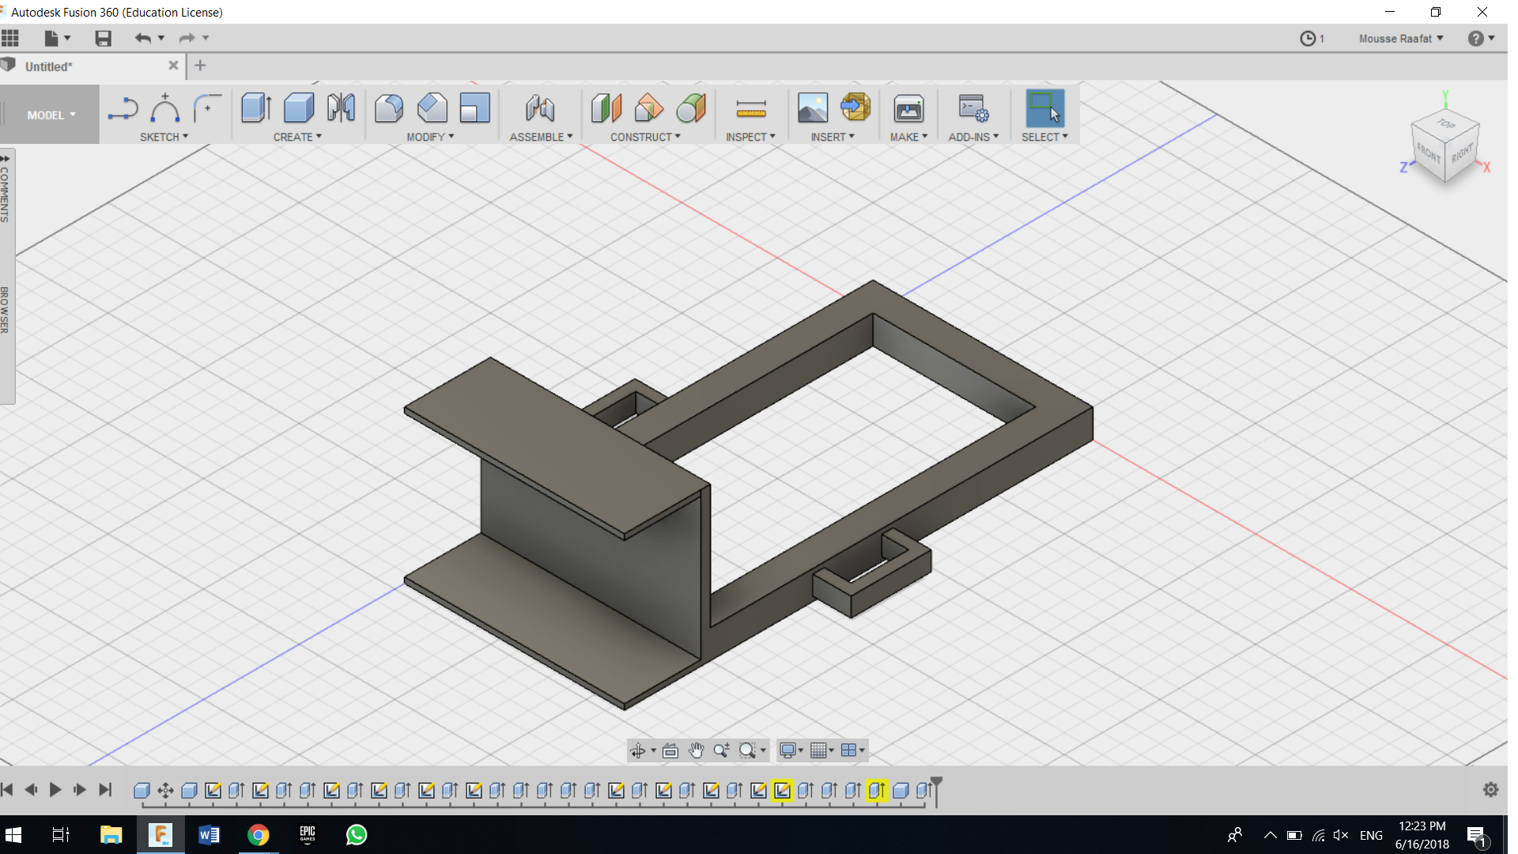Open the SELECT dropdown
The image size is (1518, 854).
pyautogui.click(x=1044, y=137)
